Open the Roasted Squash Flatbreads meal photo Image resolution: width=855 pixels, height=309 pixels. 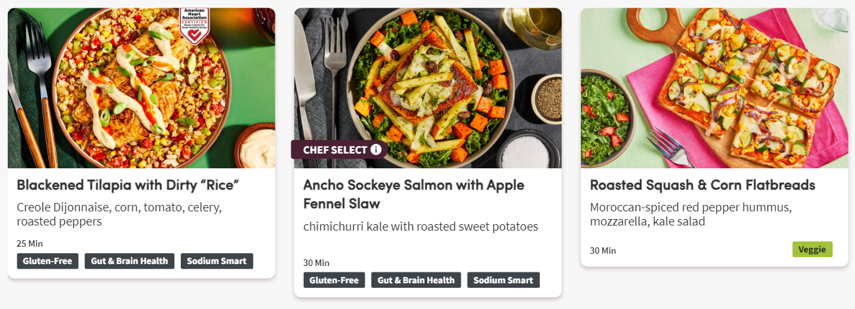(714, 88)
